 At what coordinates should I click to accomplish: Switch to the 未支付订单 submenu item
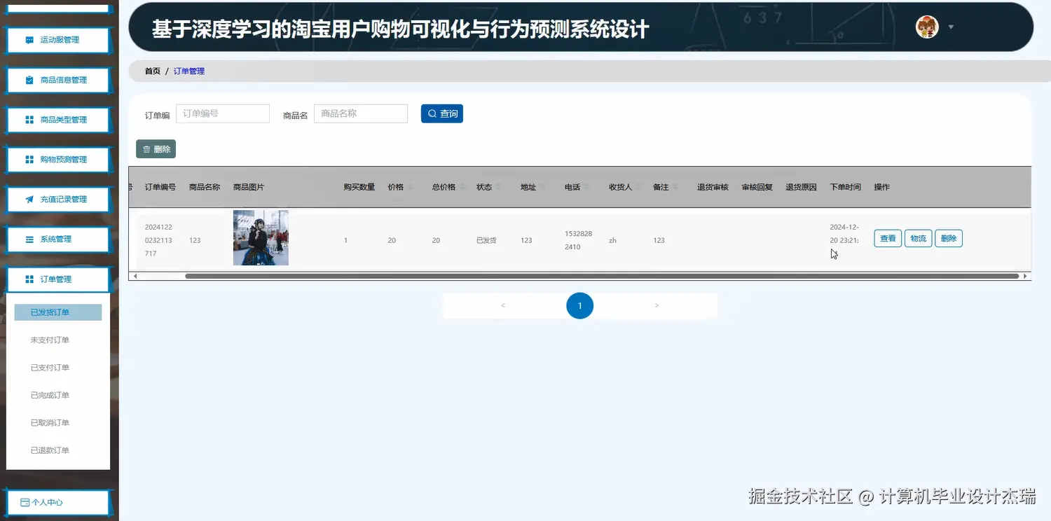tap(50, 340)
